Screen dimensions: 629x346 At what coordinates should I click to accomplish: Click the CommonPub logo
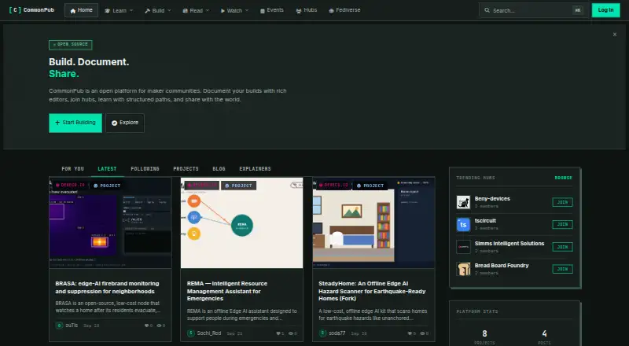[31, 10]
